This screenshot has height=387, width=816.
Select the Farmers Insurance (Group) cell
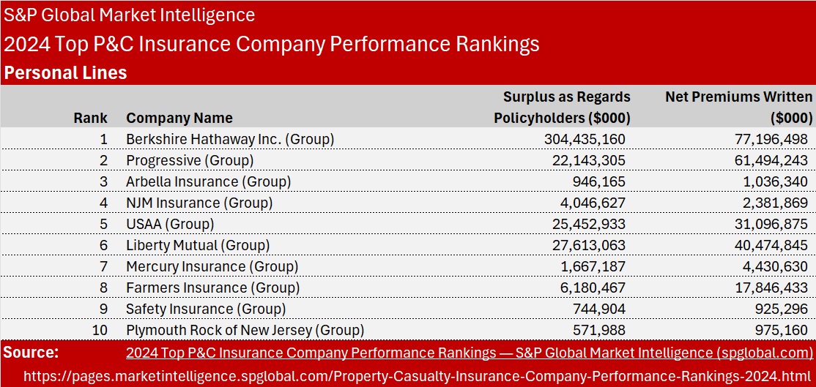212,288
